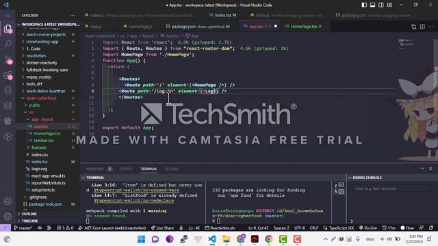Click errors and warnings status indicator
Screen dimensions: 438x246
pos(65,228)
